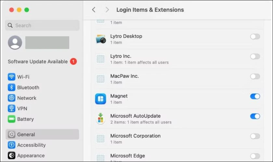Turn off the Microsoft AutoUpdate toggle
The image size is (273, 162).
255,116
